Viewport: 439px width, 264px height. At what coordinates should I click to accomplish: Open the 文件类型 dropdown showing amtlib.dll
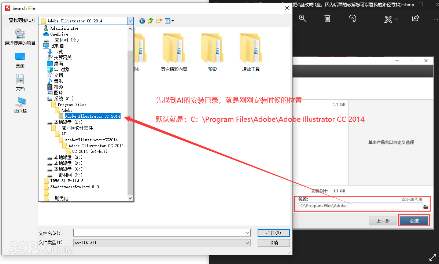pyautogui.click(x=247, y=242)
